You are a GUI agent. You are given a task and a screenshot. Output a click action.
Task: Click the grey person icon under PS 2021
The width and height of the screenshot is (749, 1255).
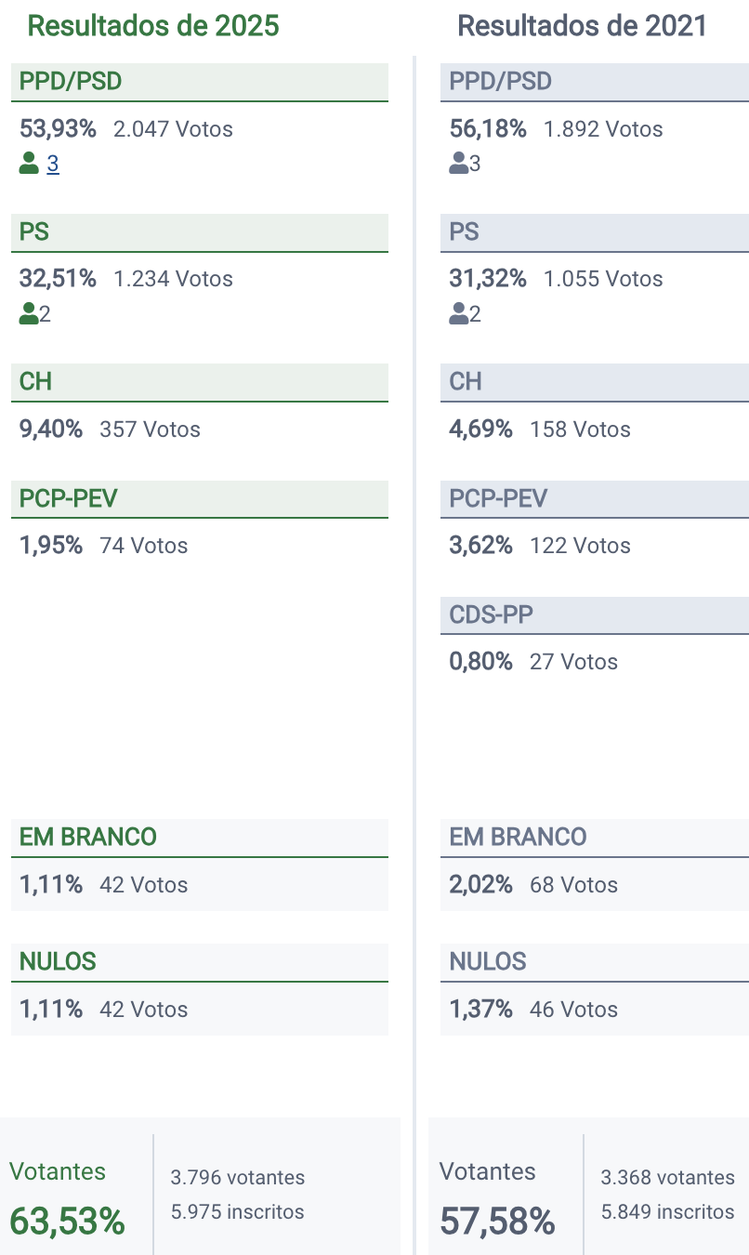458,314
